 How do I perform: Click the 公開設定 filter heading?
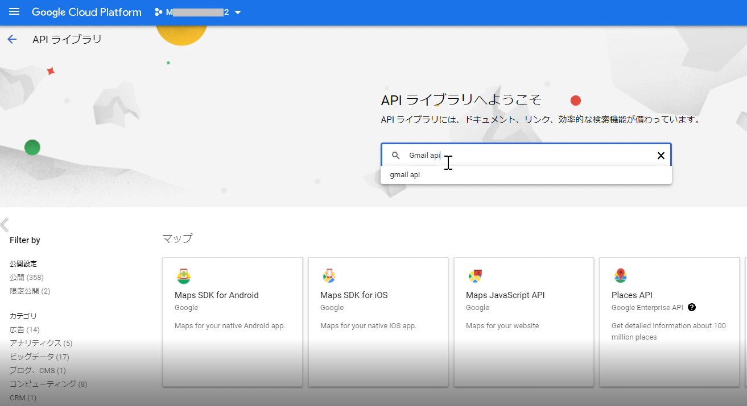click(23, 264)
